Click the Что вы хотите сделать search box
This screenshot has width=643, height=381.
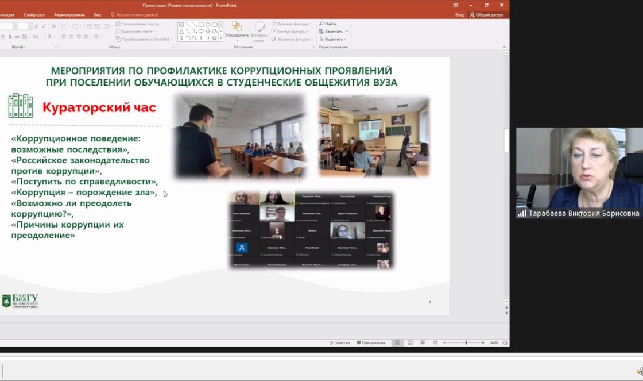[135, 15]
